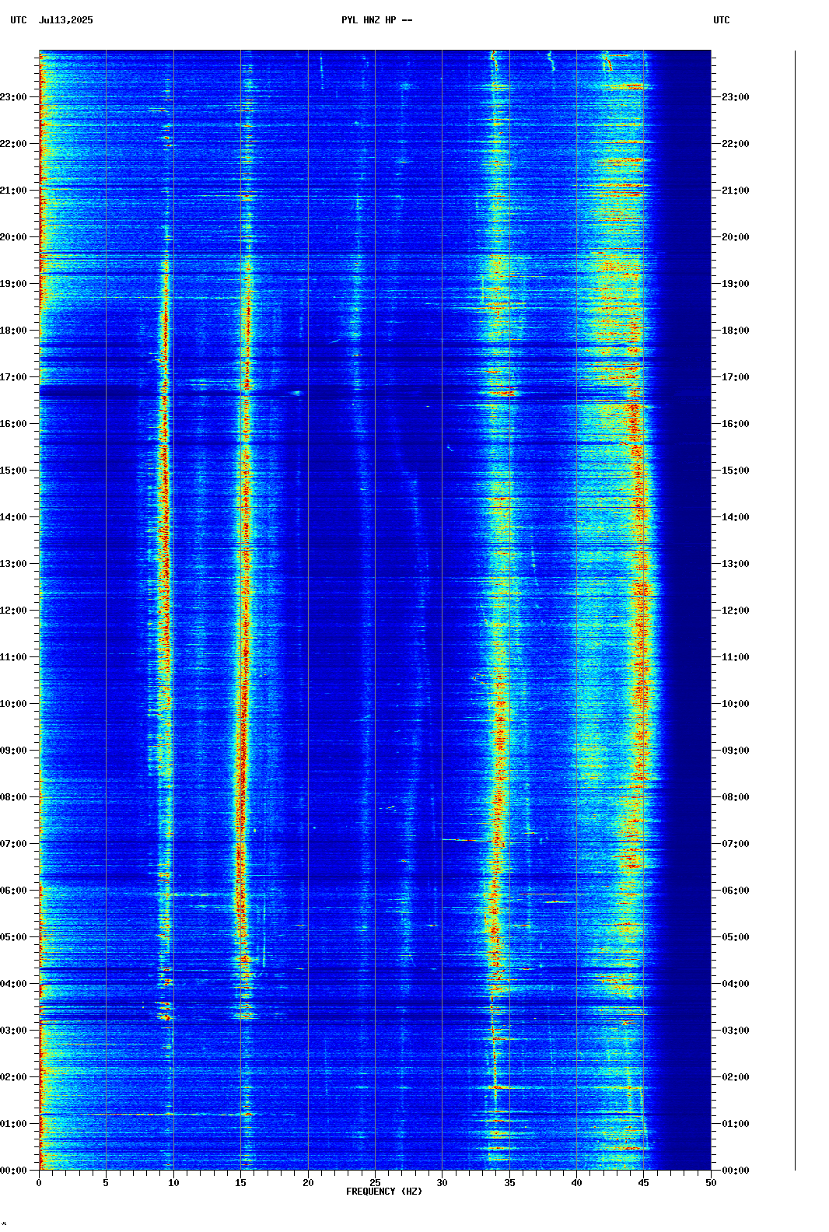
Task: Click the frequency axis tick label 45
Action: [644, 1183]
